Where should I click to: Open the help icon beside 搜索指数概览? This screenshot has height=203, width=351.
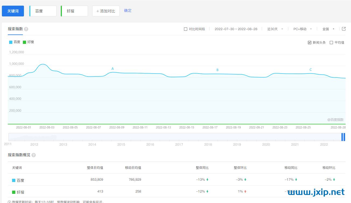(x=34, y=155)
